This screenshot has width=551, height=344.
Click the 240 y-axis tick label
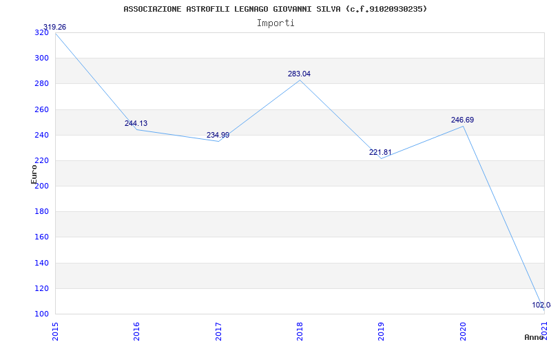pos(41,135)
